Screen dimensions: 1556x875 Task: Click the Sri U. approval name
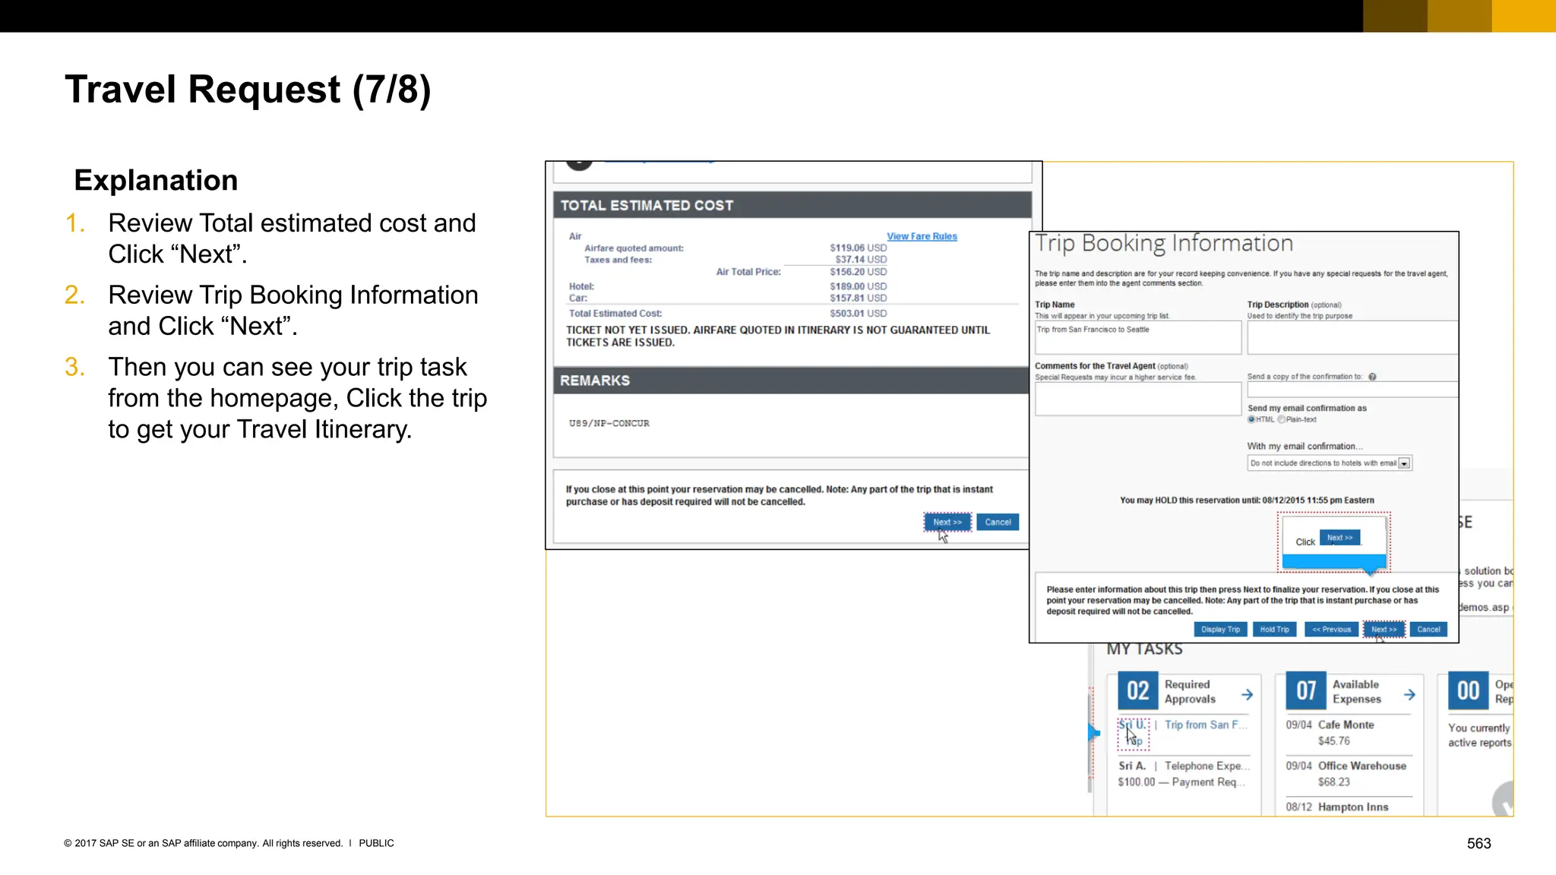(1132, 725)
